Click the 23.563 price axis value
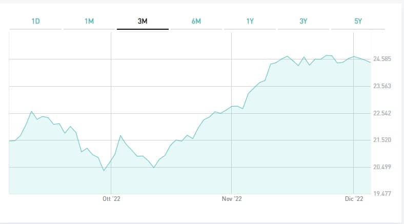The height and width of the screenshot is (224, 404). coord(382,86)
